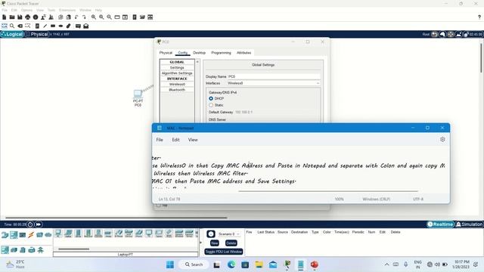Switch to the Attributes tab in the PC0 window
Image resolution: width=484 pixels, height=272 pixels.
(x=244, y=53)
